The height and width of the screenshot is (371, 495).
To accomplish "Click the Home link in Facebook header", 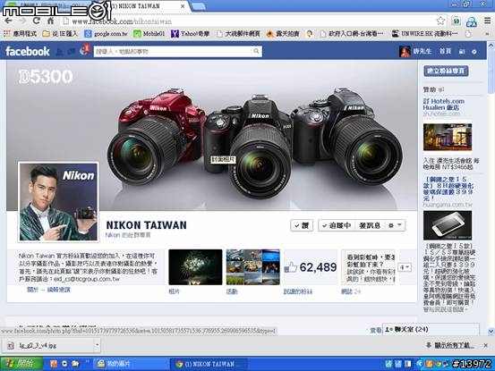I will click(446, 51).
